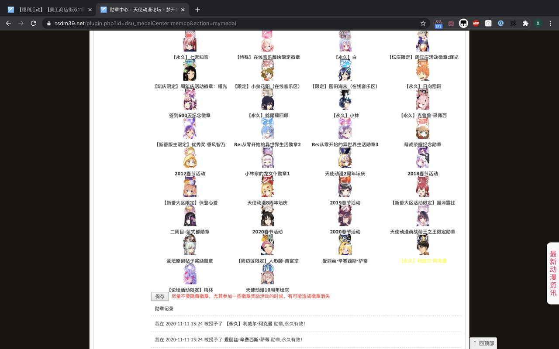The width and height of the screenshot is (559, 349).
Task: Click the 签到600天纪念徽章 medal image
Action: [x=190, y=99]
